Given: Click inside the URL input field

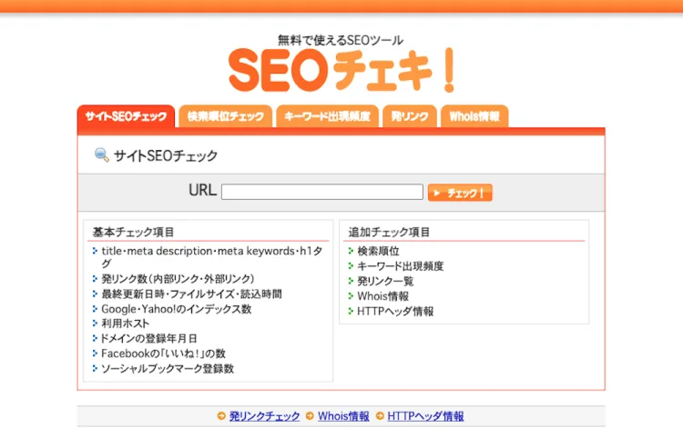Looking at the screenshot, I should pos(321,192).
